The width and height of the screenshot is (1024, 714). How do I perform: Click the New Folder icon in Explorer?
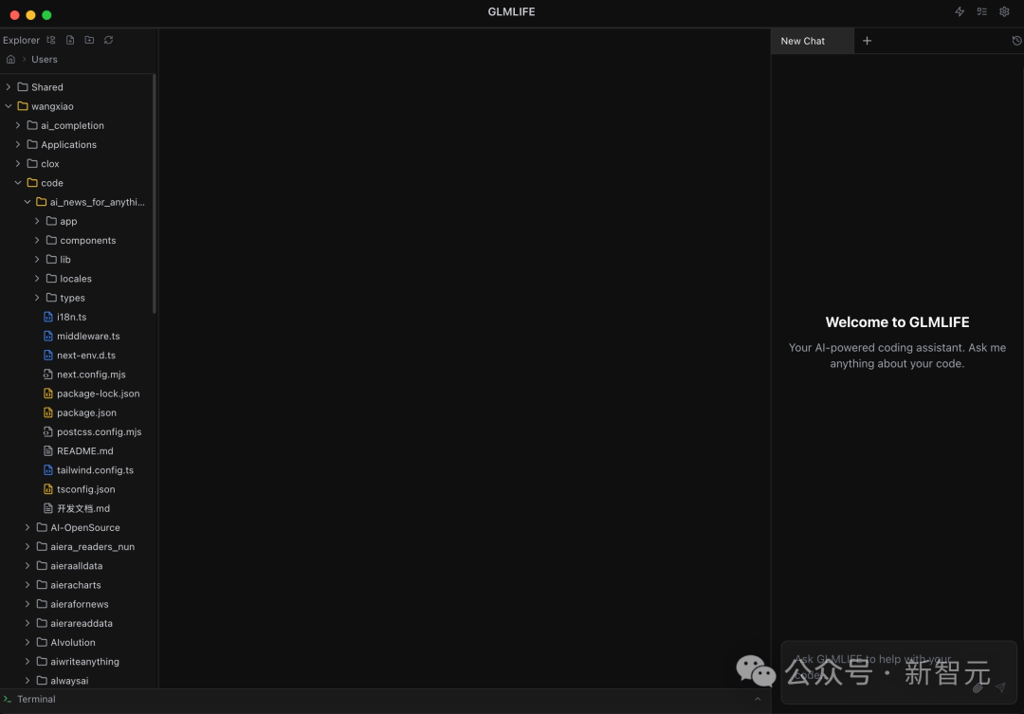(x=89, y=40)
